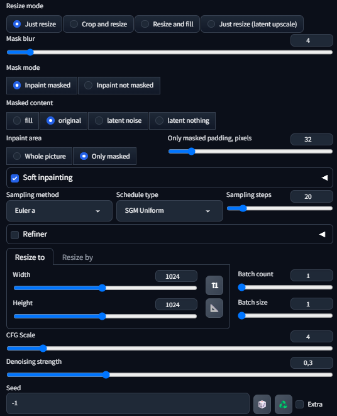Click the Batch size number field

click(312, 304)
